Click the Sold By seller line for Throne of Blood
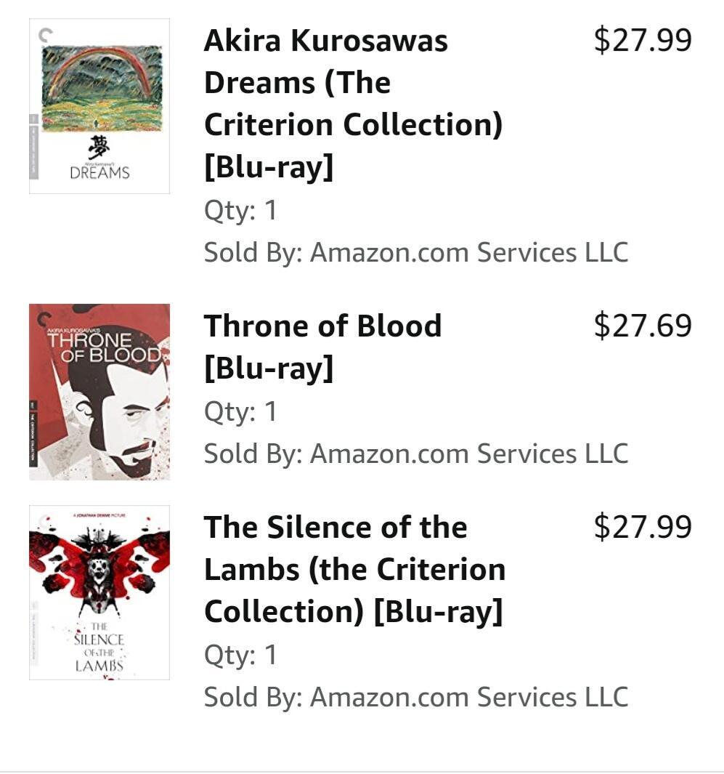 click(415, 453)
